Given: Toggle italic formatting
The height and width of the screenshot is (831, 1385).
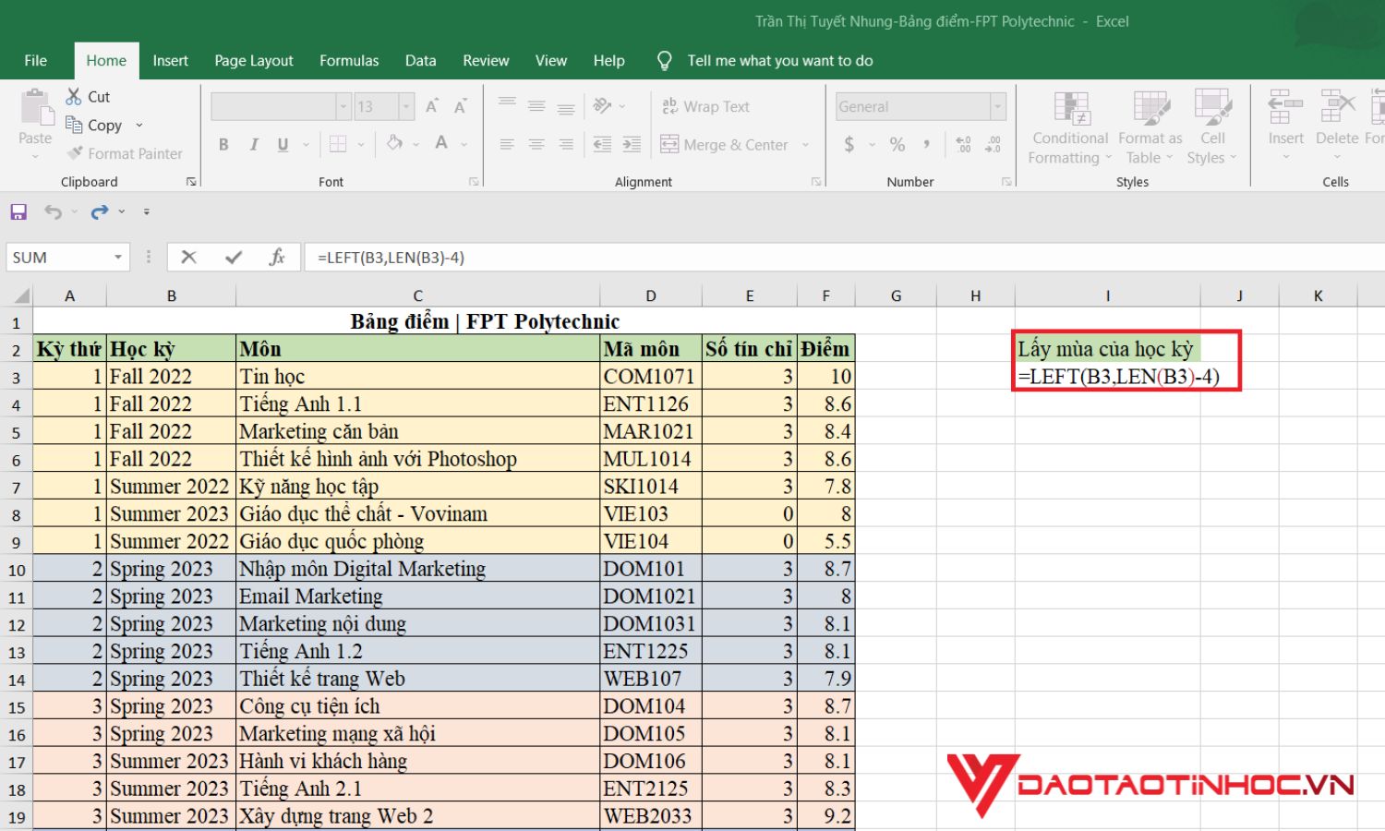Looking at the screenshot, I should pos(253,144).
